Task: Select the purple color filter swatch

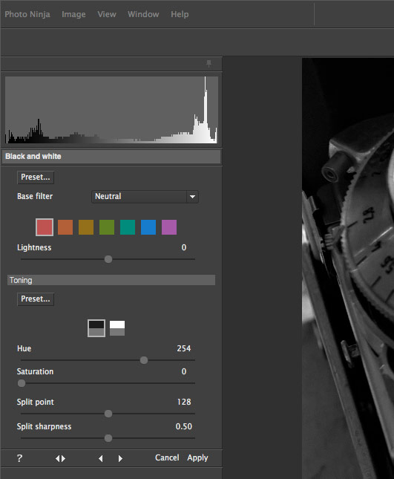Action: (169, 227)
